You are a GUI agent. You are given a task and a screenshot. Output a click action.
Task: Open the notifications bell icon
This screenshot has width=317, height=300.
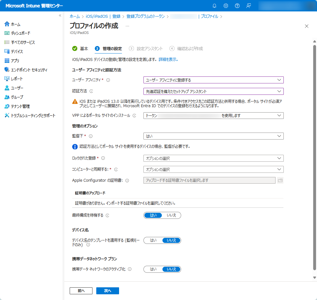tap(214, 6)
